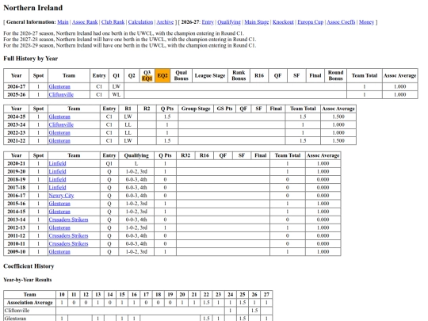The image size is (428, 321).
Task: Open Glentoran in the 2026-27 row
Action: click(59, 87)
